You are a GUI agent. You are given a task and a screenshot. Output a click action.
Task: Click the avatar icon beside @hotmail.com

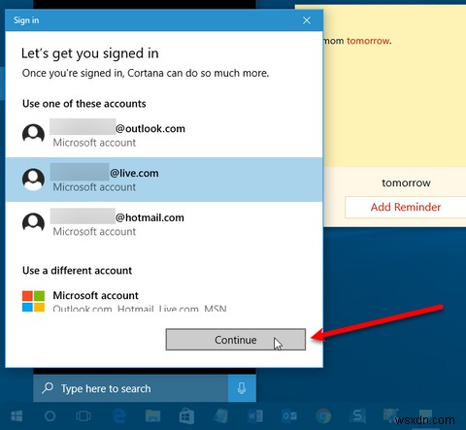click(x=33, y=223)
